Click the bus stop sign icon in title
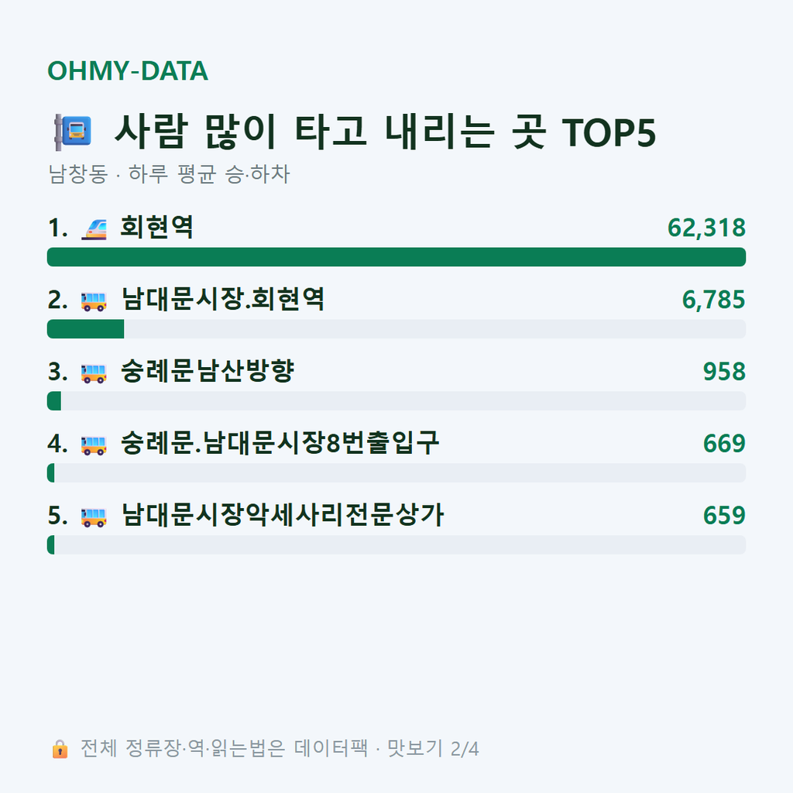This screenshot has width=793, height=793. coord(74,132)
